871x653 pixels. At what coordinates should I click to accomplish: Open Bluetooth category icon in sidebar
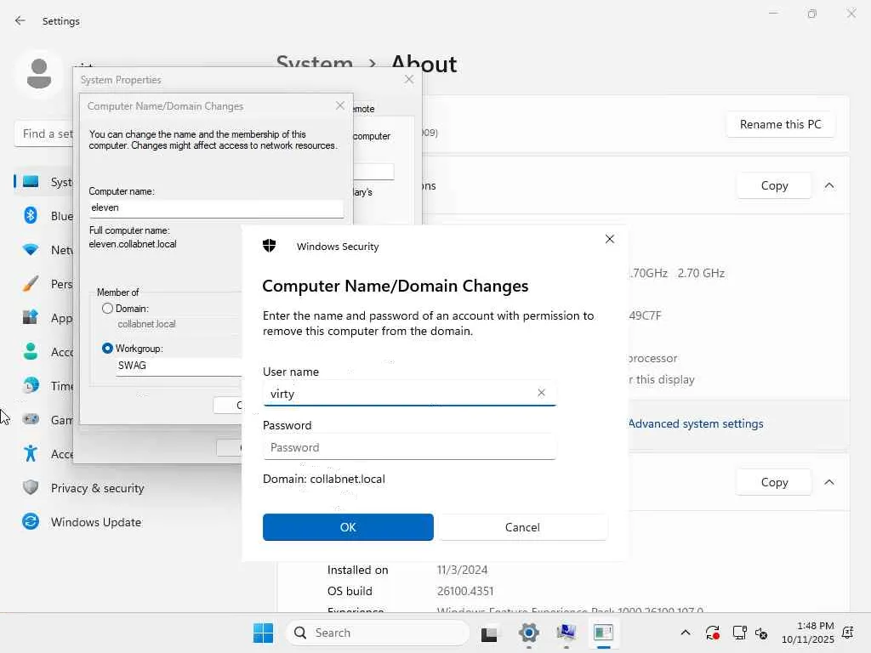31,215
